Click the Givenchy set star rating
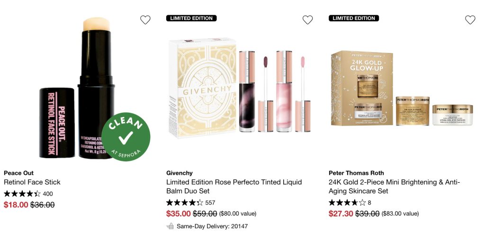The width and height of the screenshot is (485, 233). 185,203
